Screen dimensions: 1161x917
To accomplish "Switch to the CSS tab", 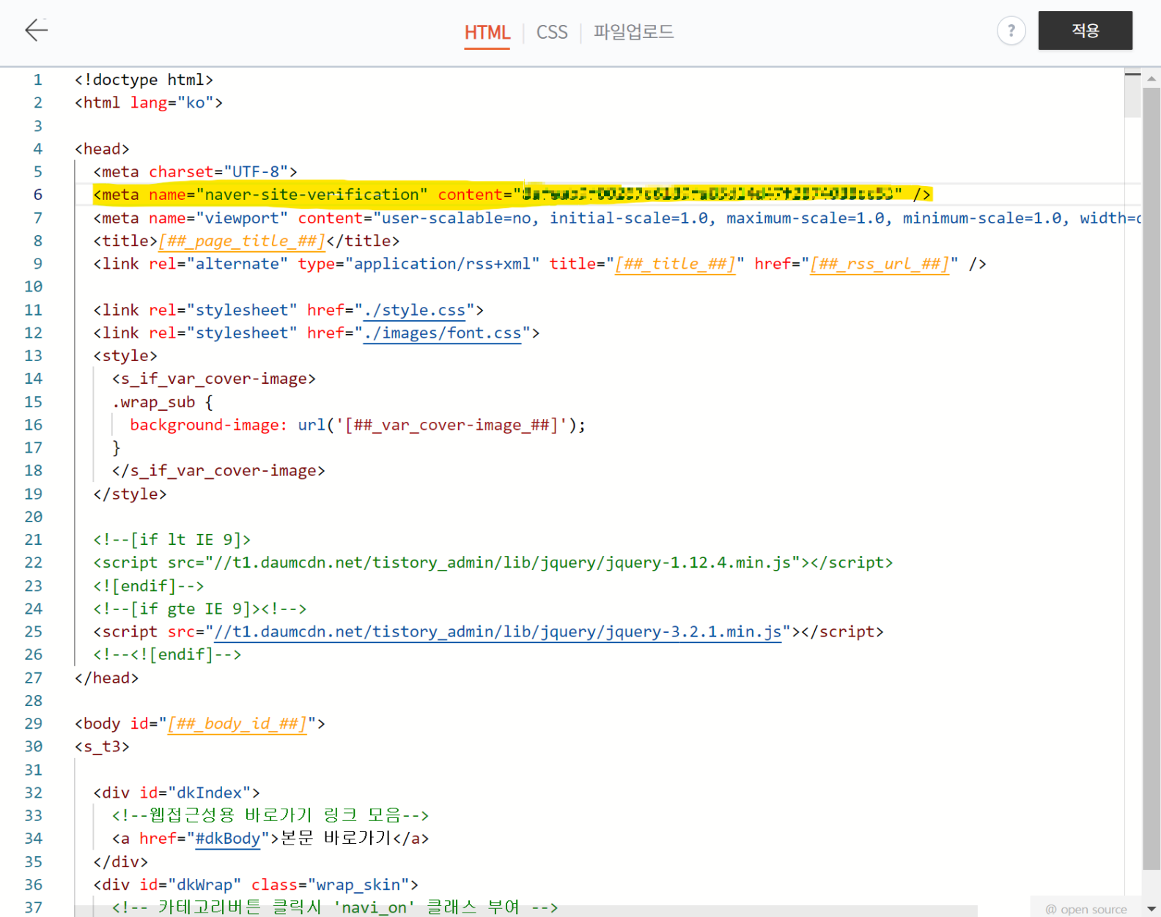I will (552, 32).
